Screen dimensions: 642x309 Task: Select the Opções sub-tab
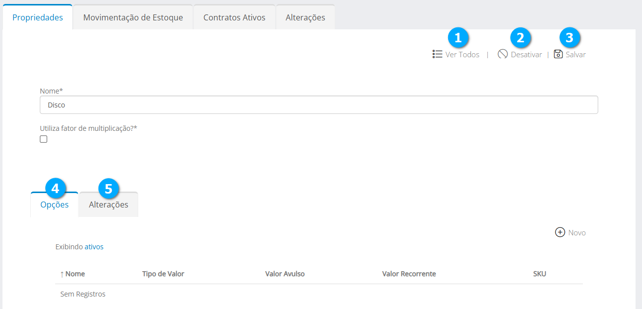(55, 205)
